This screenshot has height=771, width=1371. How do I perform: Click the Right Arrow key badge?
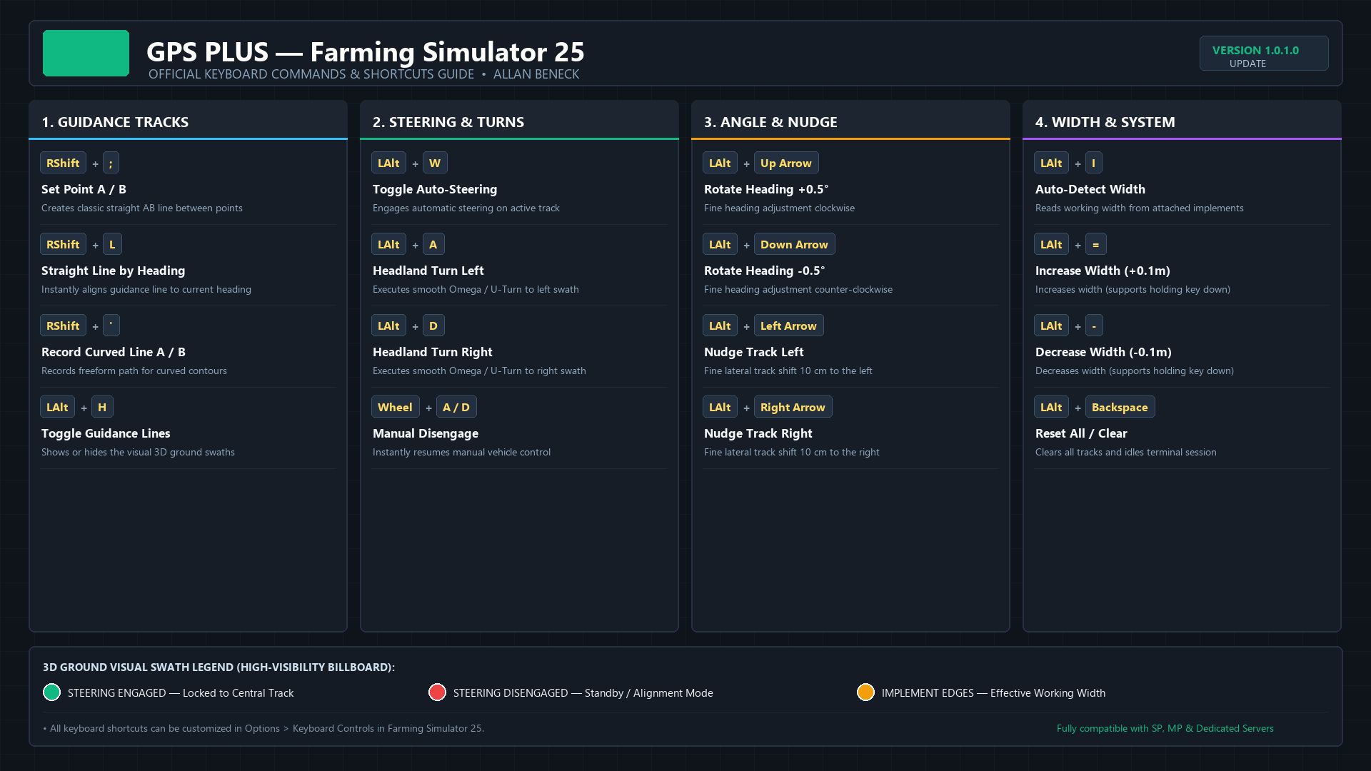click(x=793, y=407)
